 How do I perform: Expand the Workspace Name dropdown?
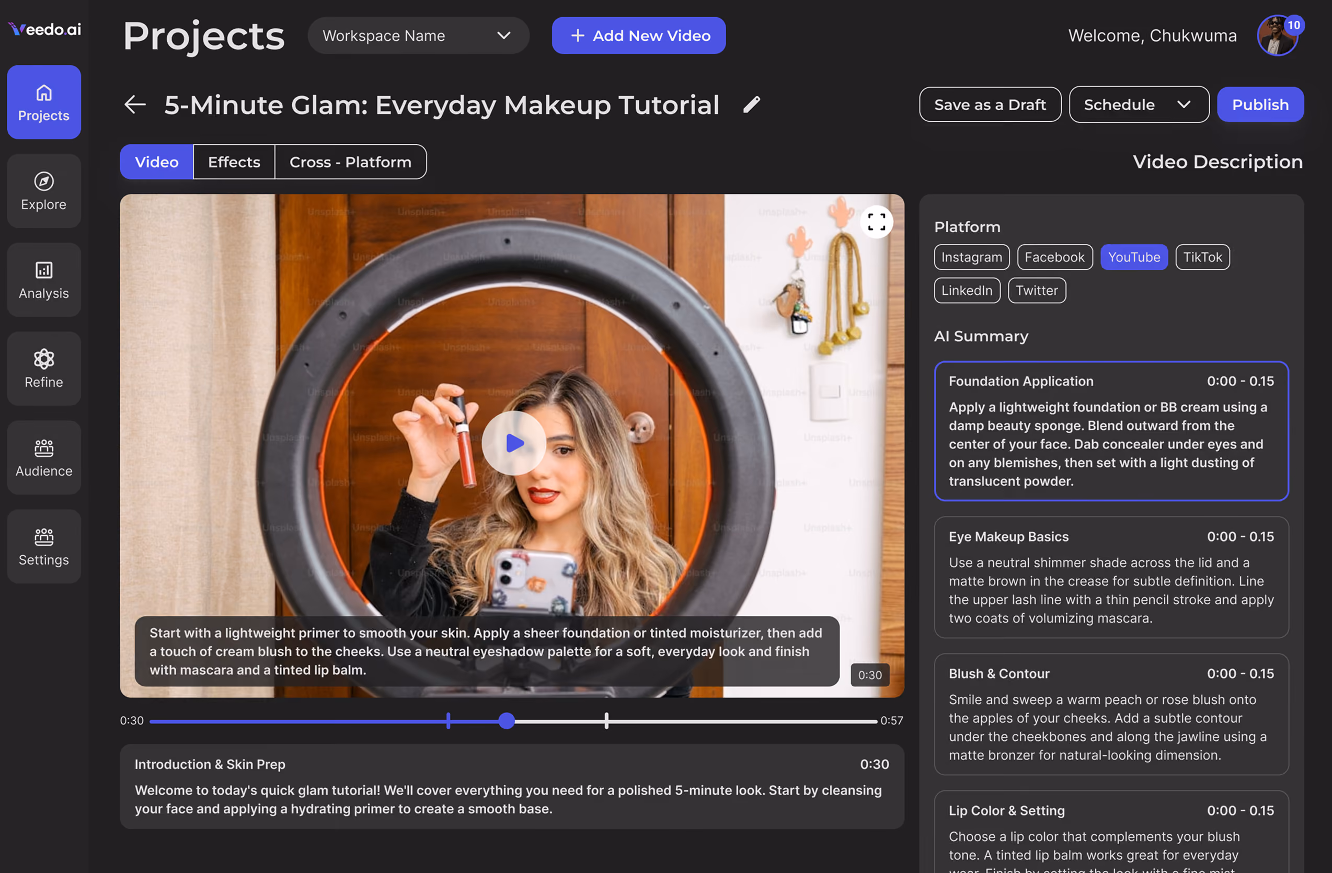pos(418,36)
